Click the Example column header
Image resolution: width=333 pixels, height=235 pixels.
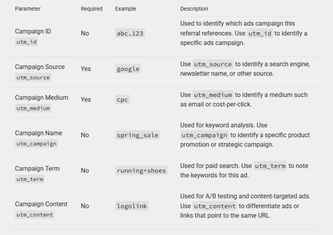[x=126, y=9]
